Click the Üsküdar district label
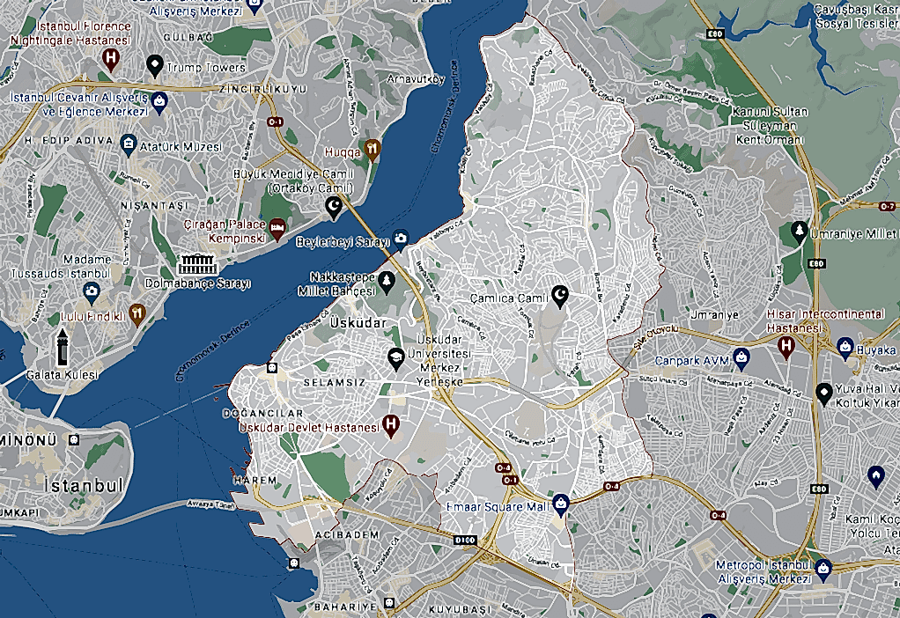900x618 pixels. coord(358,323)
